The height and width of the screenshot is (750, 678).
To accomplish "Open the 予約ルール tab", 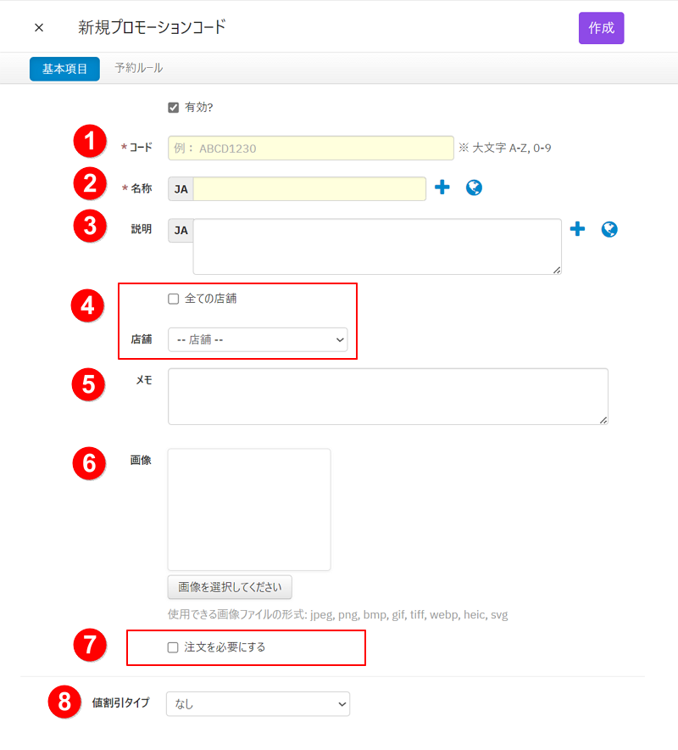I will (138, 68).
